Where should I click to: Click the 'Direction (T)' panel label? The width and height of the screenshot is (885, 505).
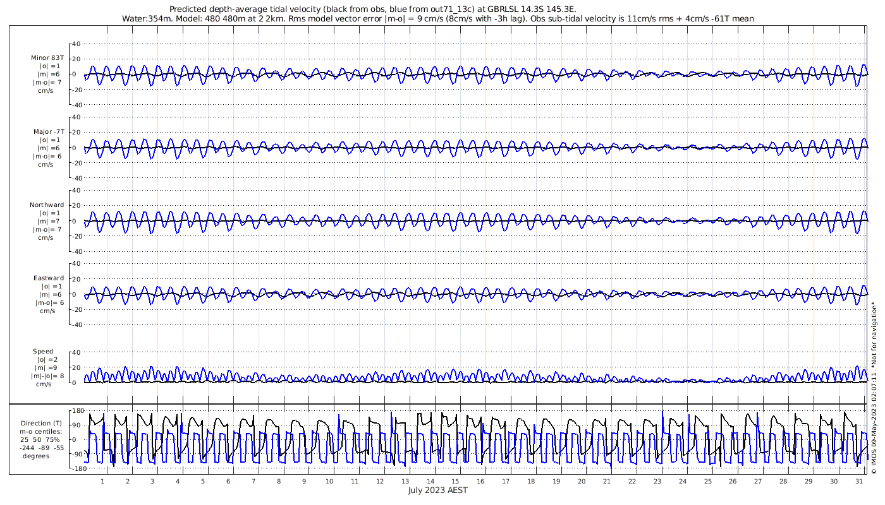click(x=41, y=423)
